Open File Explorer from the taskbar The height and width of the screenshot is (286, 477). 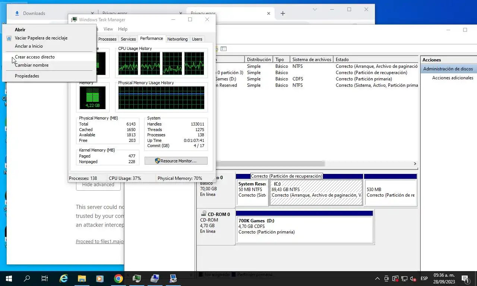pyautogui.click(x=82, y=278)
